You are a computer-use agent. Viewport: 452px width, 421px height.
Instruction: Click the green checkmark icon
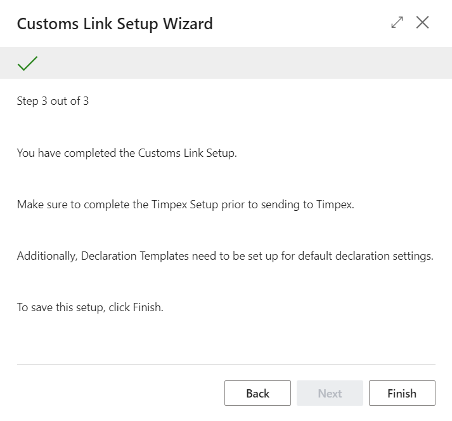click(28, 63)
